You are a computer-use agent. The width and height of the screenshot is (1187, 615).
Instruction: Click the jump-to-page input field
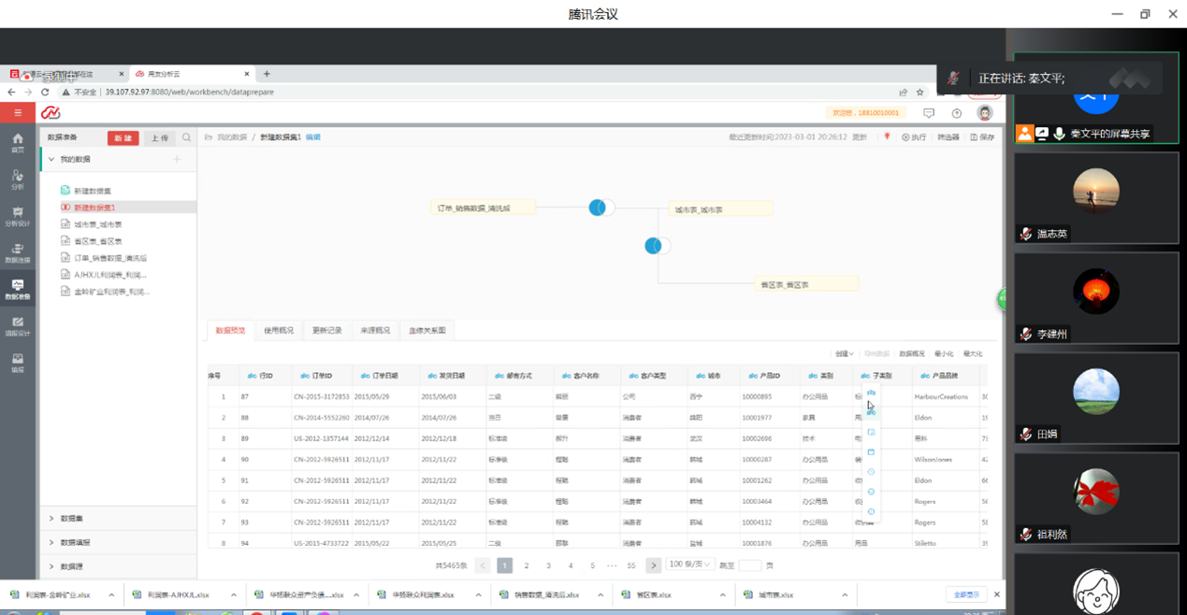point(749,565)
